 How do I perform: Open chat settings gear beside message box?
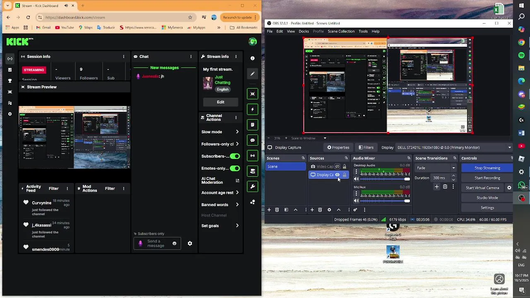190,243
